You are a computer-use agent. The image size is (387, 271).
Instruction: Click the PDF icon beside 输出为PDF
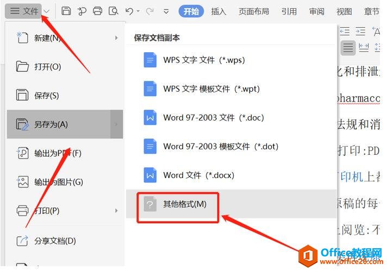click(x=22, y=153)
